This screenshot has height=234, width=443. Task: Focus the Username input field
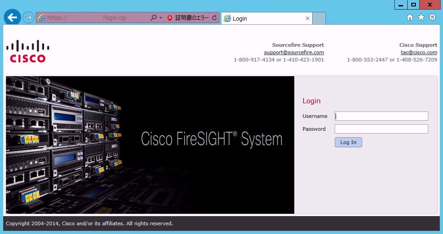click(381, 116)
